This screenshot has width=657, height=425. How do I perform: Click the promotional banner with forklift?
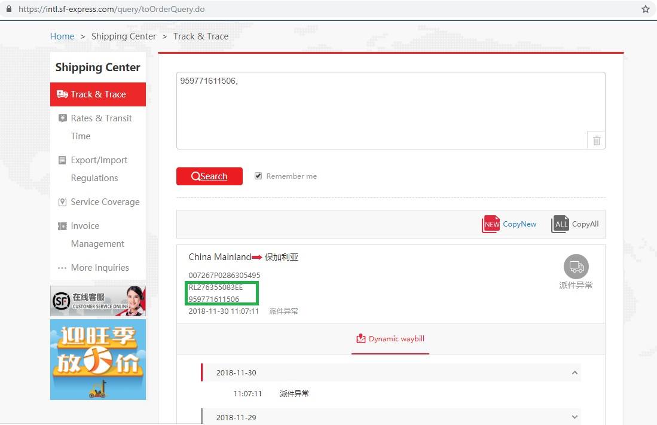coord(98,360)
